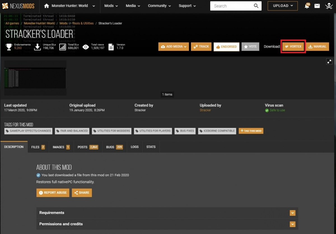Open the messages envelope icon

click(x=317, y=6)
